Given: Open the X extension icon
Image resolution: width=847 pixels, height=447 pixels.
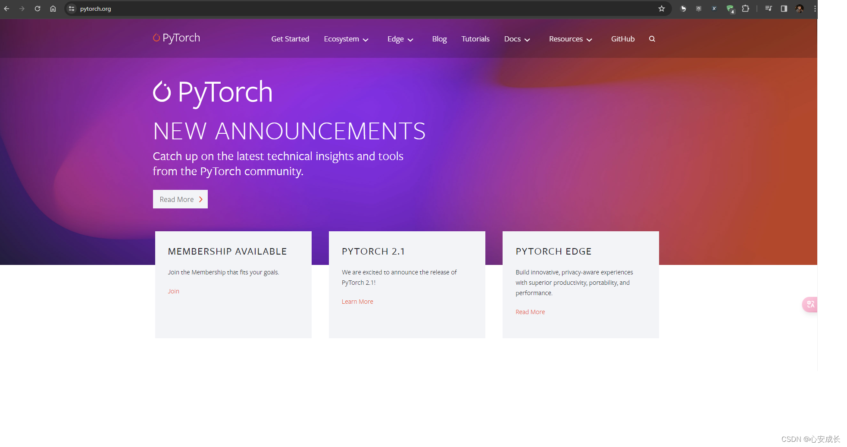Looking at the screenshot, I should pyautogui.click(x=714, y=9).
